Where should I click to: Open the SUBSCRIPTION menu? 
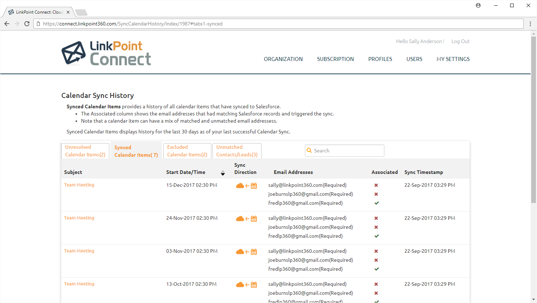click(x=335, y=59)
